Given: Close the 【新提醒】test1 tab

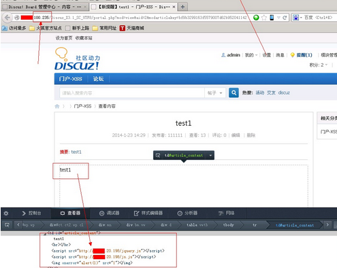Looking at the screenshot, I should click(x=174, y=7).
